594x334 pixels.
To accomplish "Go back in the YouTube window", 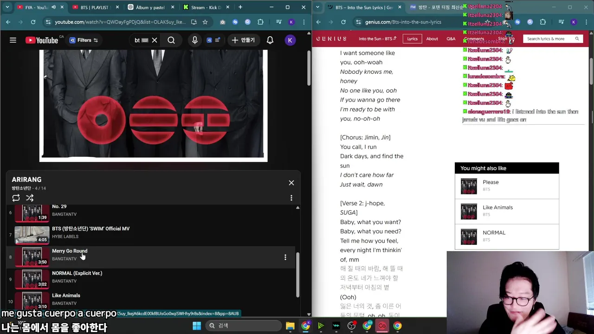I will pos(8,22).
